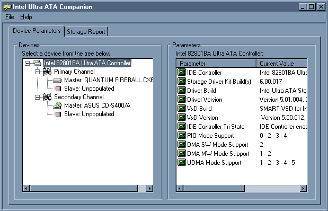
Task: Click the icon beside UDMA Mode Support
Action: tap(182, 162)
